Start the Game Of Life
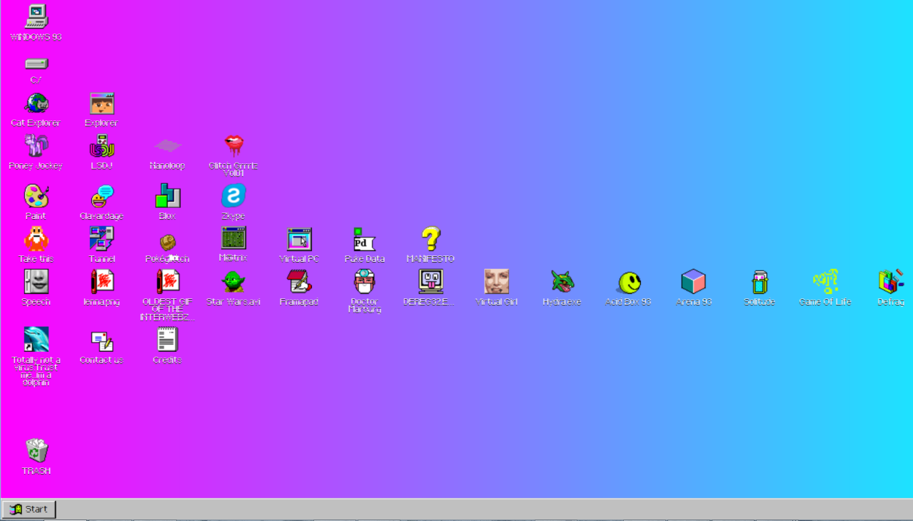The height and width of the screenshot is (521, 913). [824, 281]
